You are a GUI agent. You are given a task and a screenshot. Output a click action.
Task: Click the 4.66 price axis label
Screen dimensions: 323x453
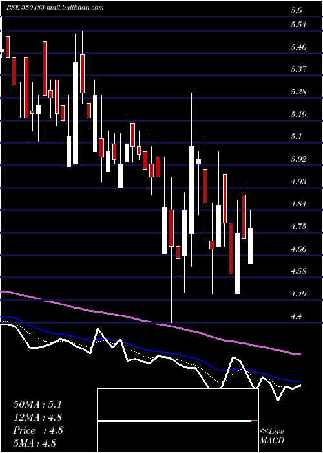(x=298, y=249)
